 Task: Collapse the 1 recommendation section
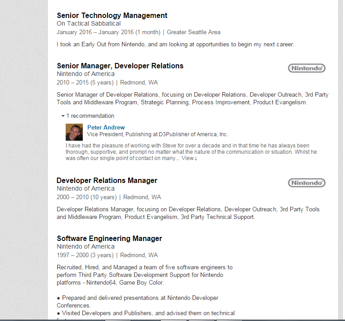88,116
